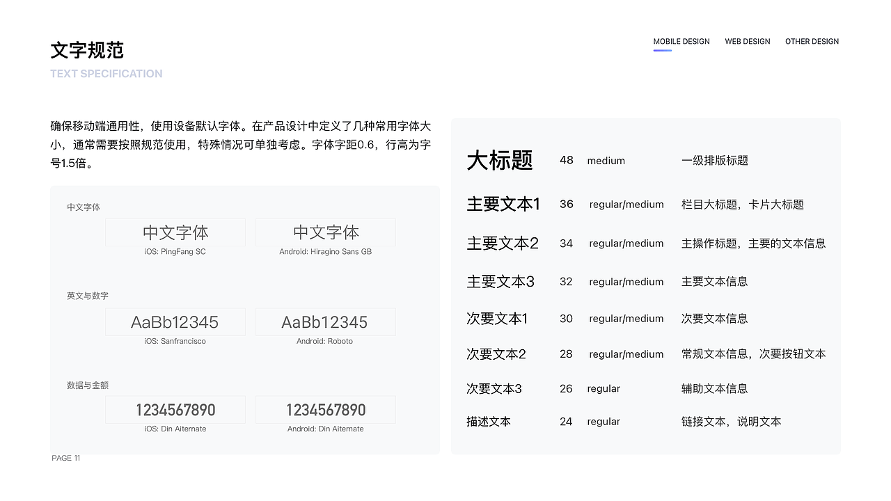This screenshot has height=501, width=891.
Task: Select the iOS: Sanfrancisco caption
Action: (x=175, y=342)
